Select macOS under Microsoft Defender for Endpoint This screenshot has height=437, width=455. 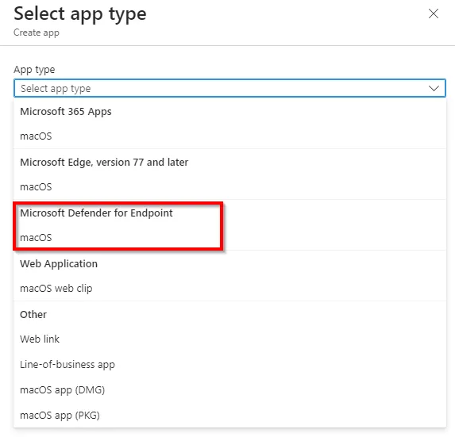coord(229,237)
